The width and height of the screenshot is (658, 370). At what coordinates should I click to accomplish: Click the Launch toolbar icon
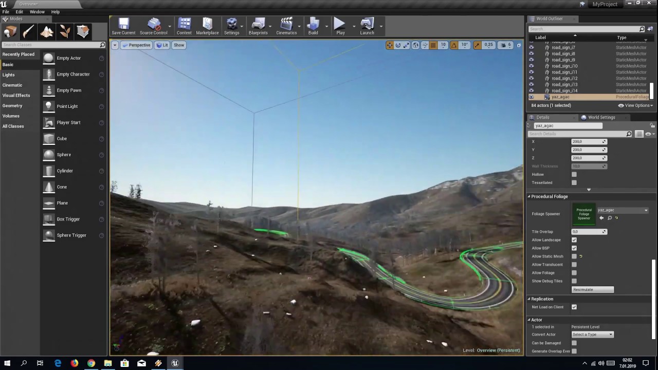[367, 26]
